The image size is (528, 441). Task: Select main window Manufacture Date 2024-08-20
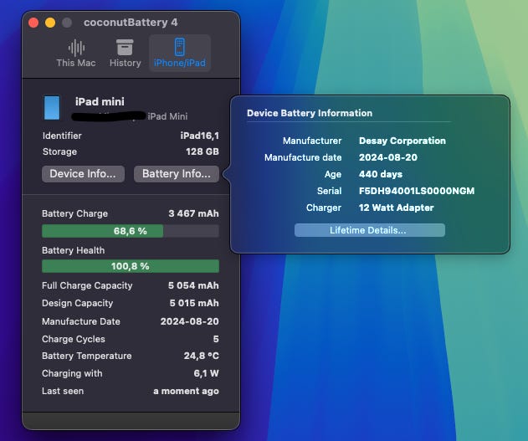pyautogui.click(x=190, y=321)
